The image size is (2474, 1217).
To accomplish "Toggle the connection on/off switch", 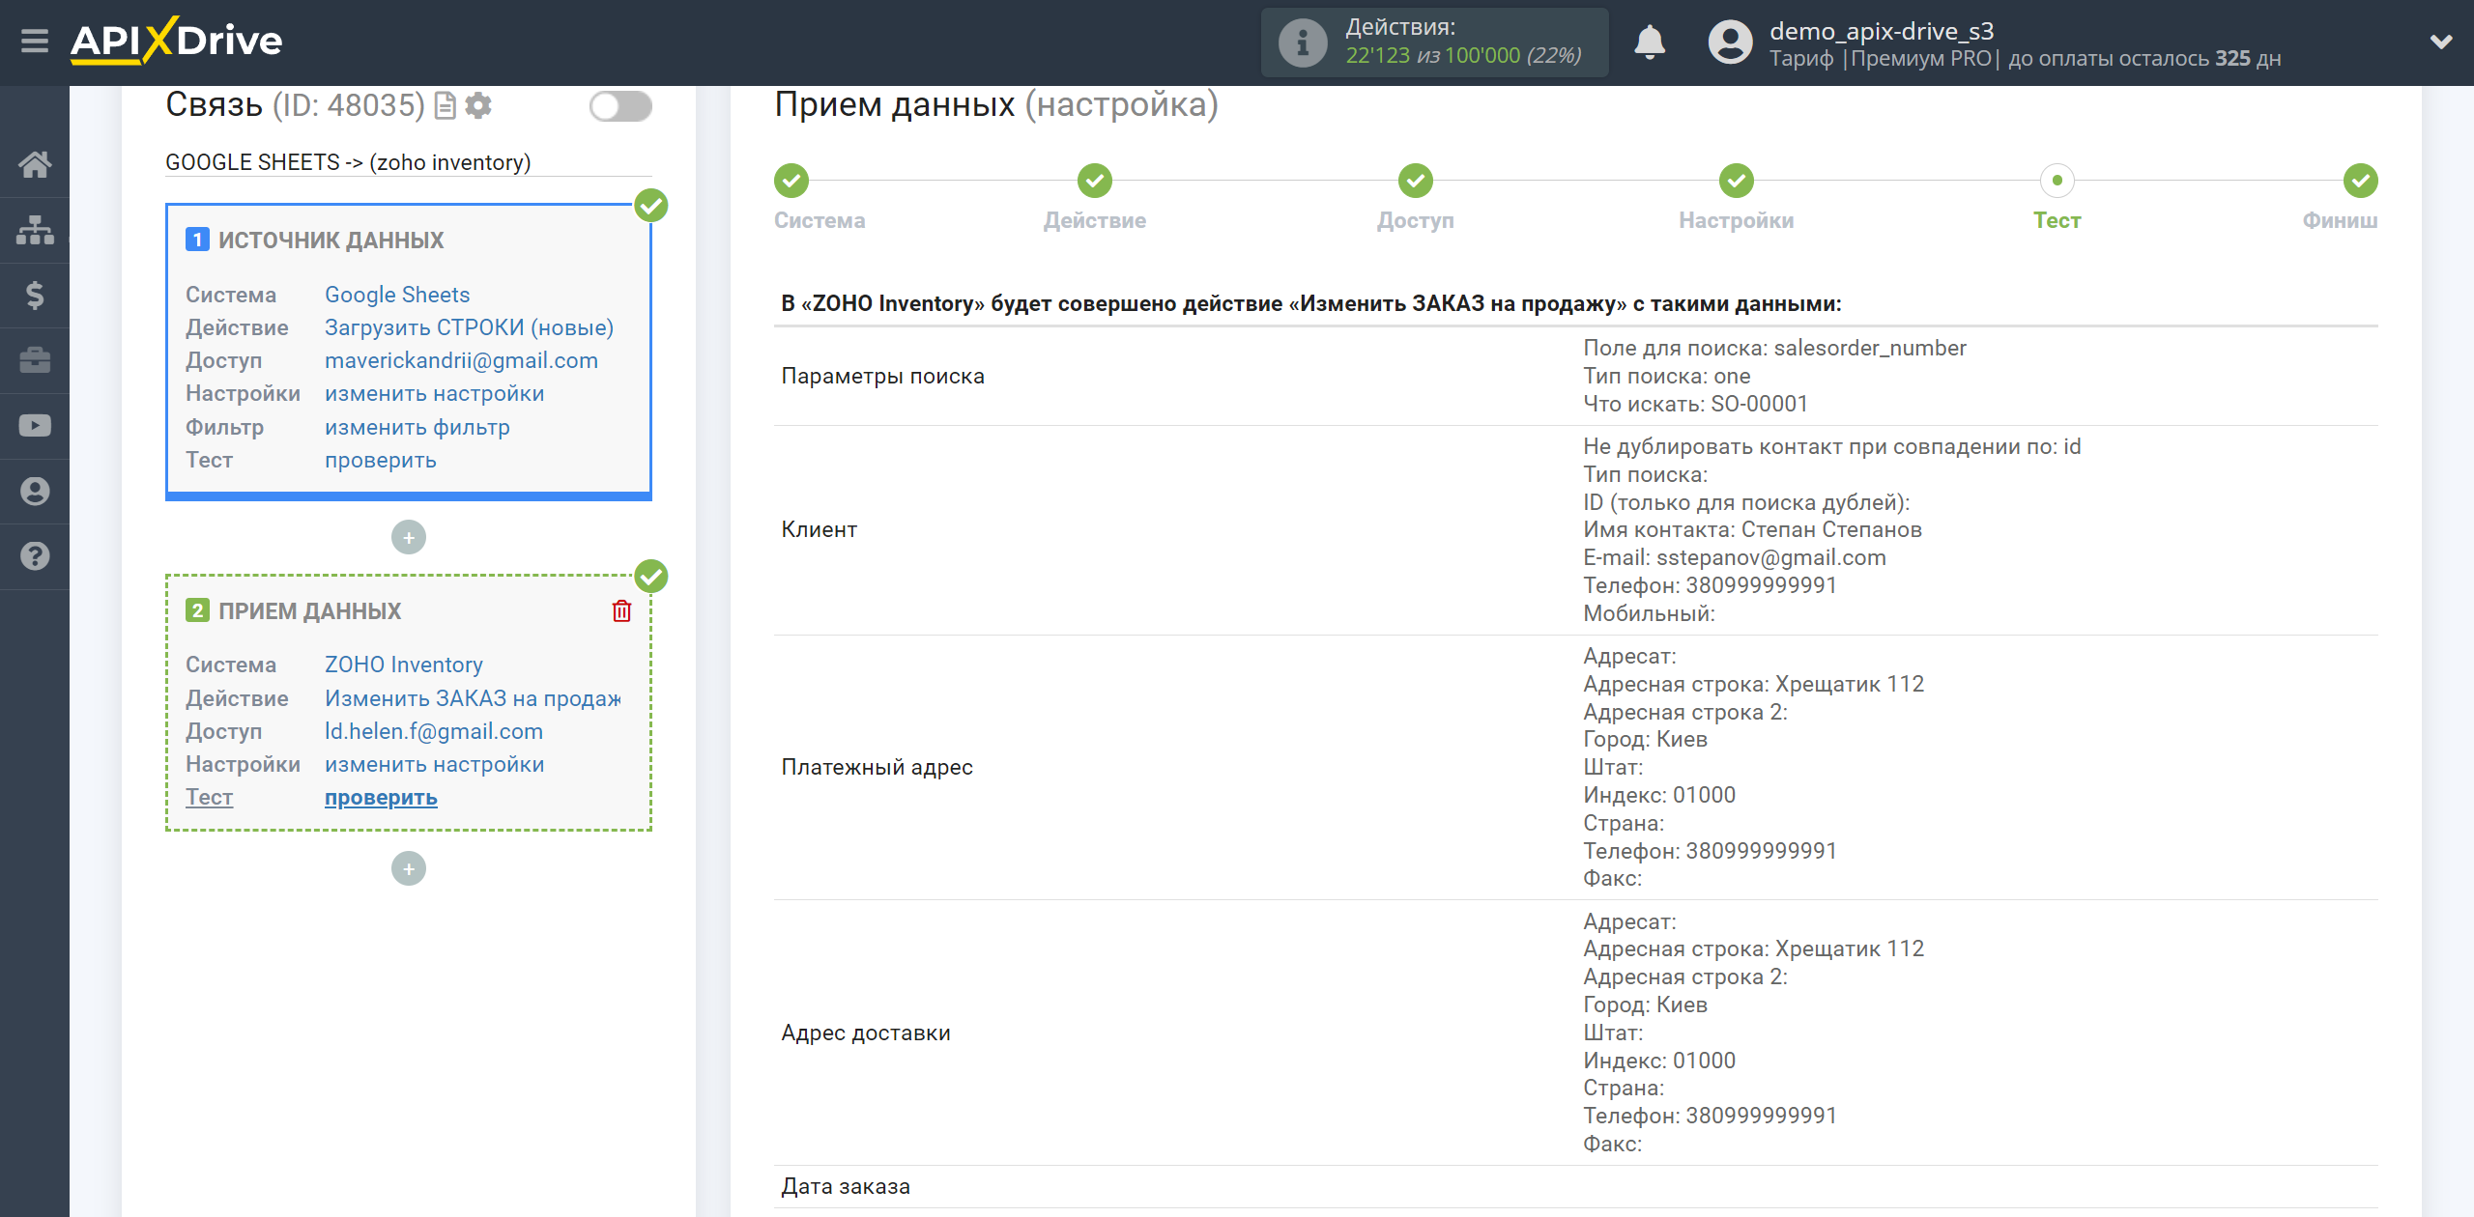I will (620, 106).
